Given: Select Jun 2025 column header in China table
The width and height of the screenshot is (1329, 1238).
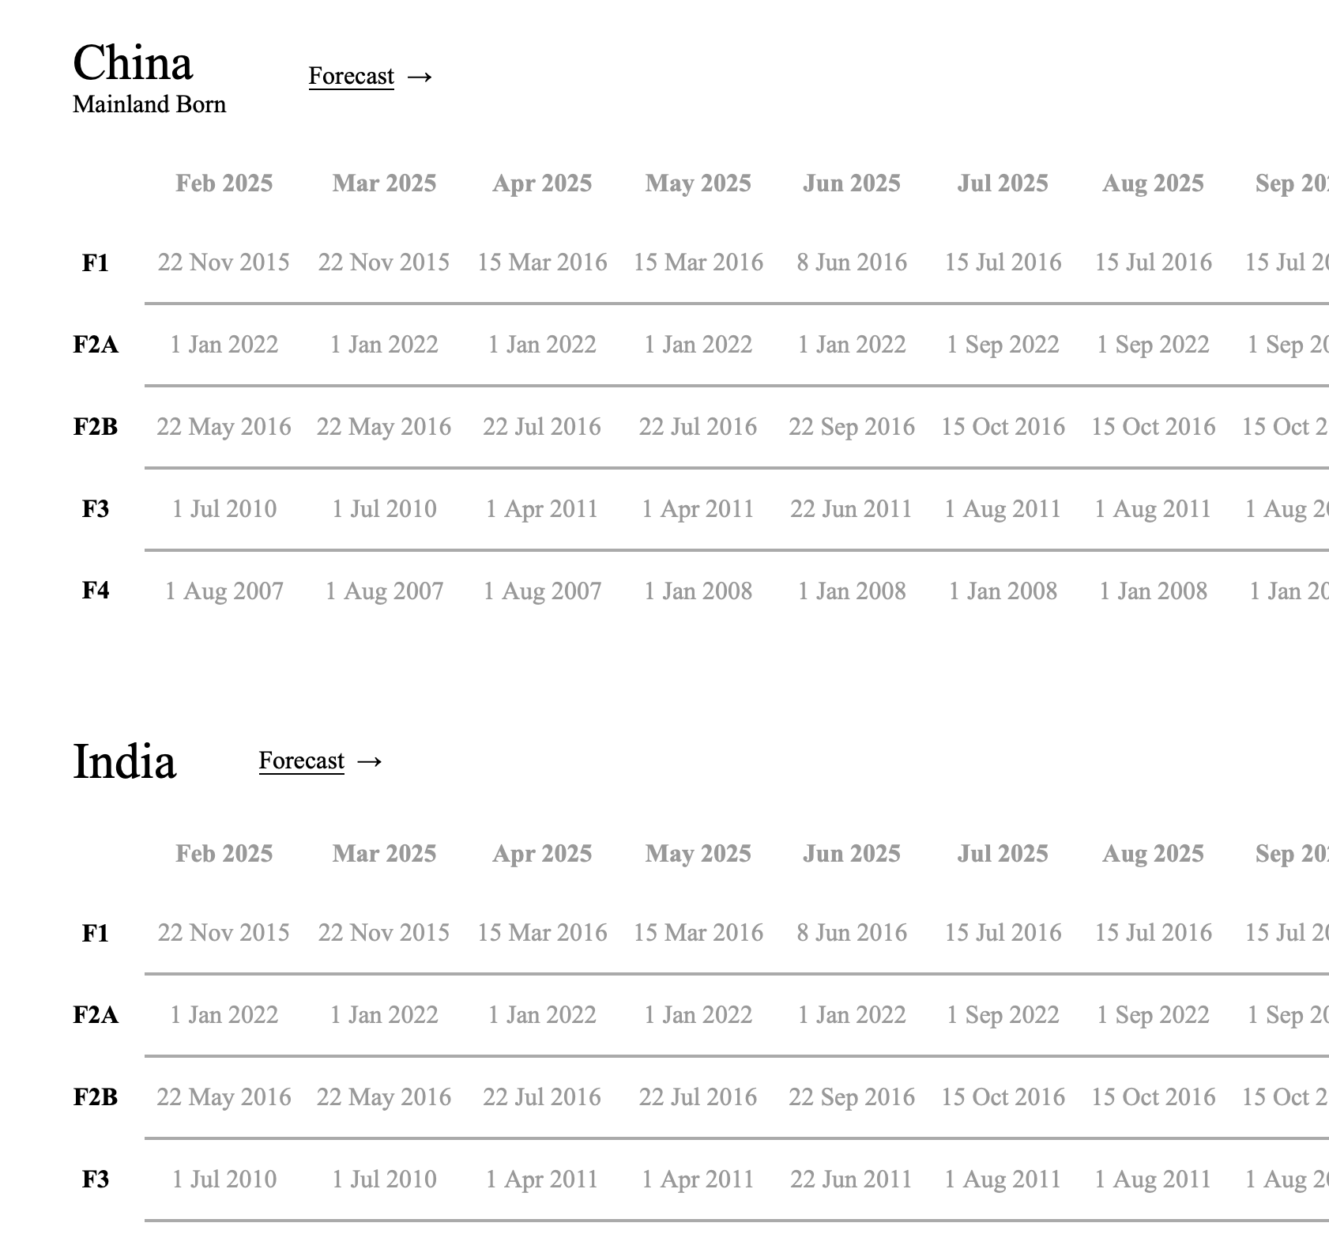Looking at the screenshot, I should [851, 183].
